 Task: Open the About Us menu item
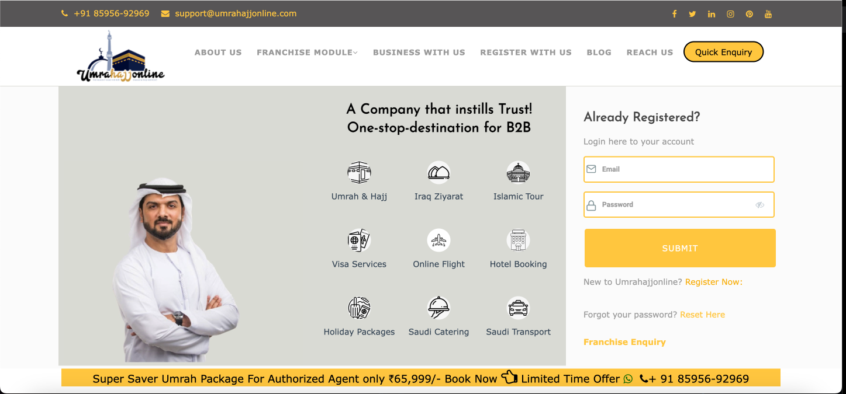pyautogui.click(x=218, y=53)
